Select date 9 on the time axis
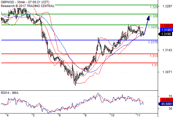Screen dimensions: 173x117 click(x=86, y=115)
